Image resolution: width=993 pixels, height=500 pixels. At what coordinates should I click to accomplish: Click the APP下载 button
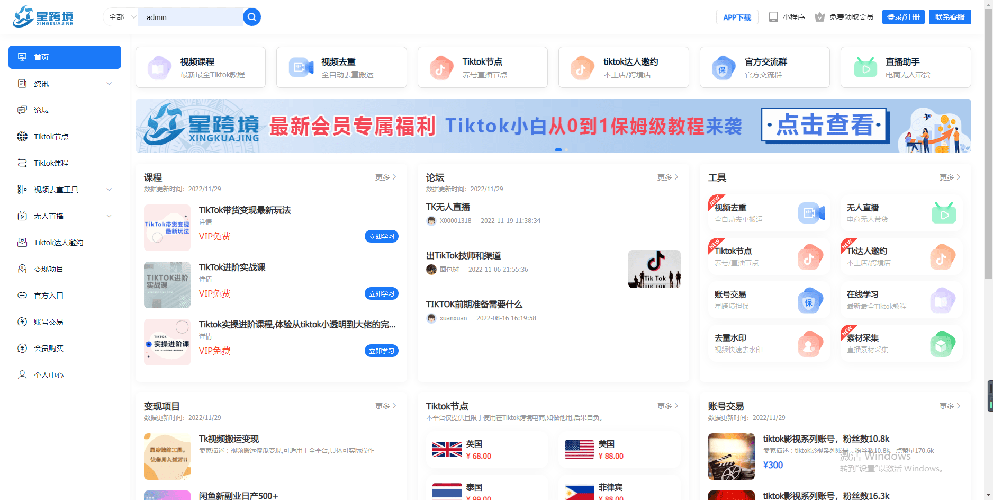coord(737,17)
